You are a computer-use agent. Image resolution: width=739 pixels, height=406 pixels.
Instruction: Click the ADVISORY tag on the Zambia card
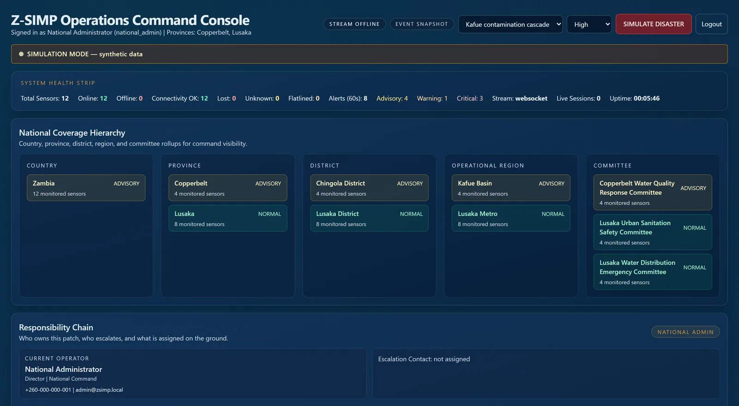click(x=127, y=184)
